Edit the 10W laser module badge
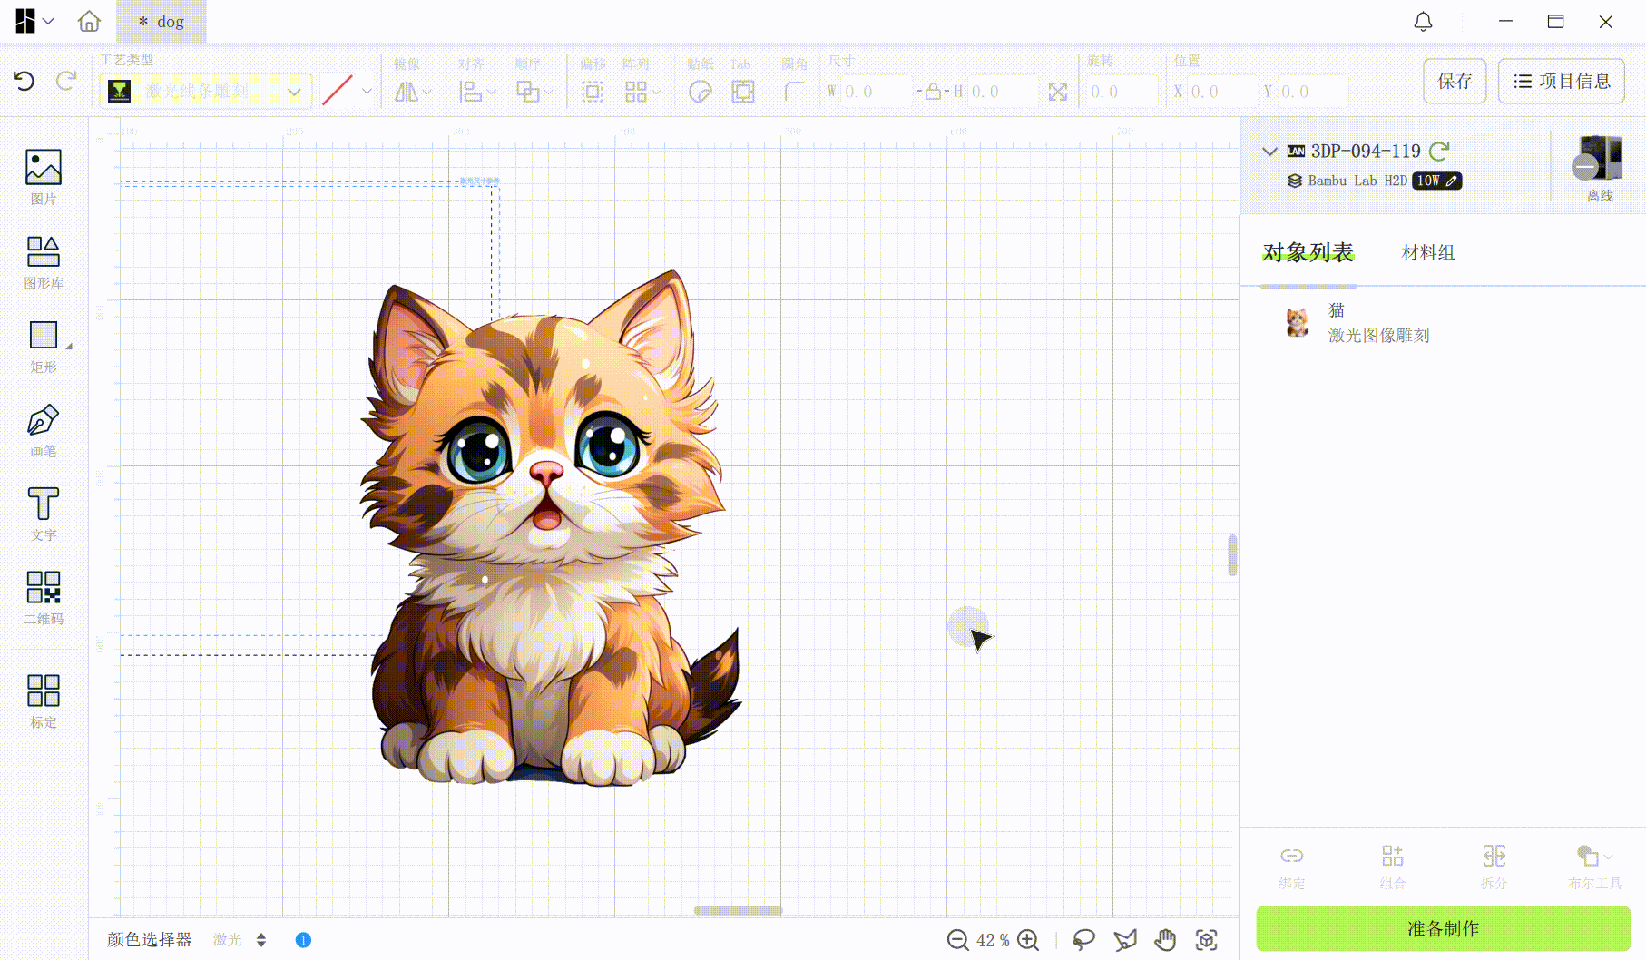The width and height of the screenshot is (1646, 960). pyautogui.click(x=1436, y=181)
